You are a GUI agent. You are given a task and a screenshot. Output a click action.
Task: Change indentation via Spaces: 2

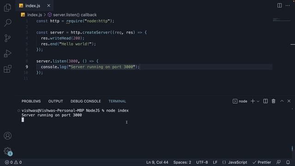(182, 162)
